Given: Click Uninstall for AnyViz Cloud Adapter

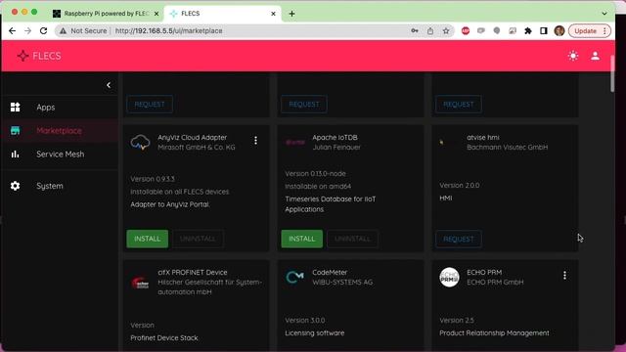Looking at the screenshot, I should point(198,239).
